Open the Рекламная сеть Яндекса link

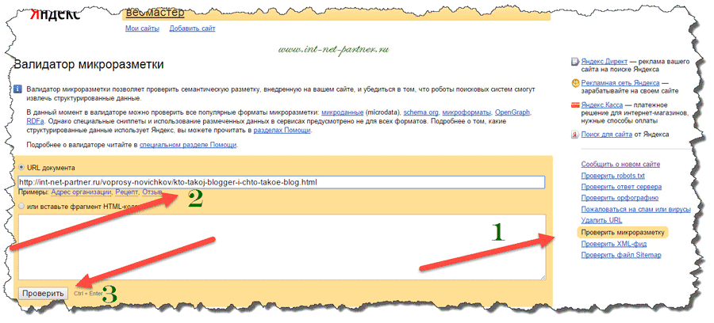[620, 82]
